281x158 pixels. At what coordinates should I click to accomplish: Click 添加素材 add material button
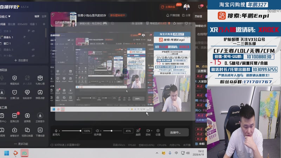tap(21, 60)
